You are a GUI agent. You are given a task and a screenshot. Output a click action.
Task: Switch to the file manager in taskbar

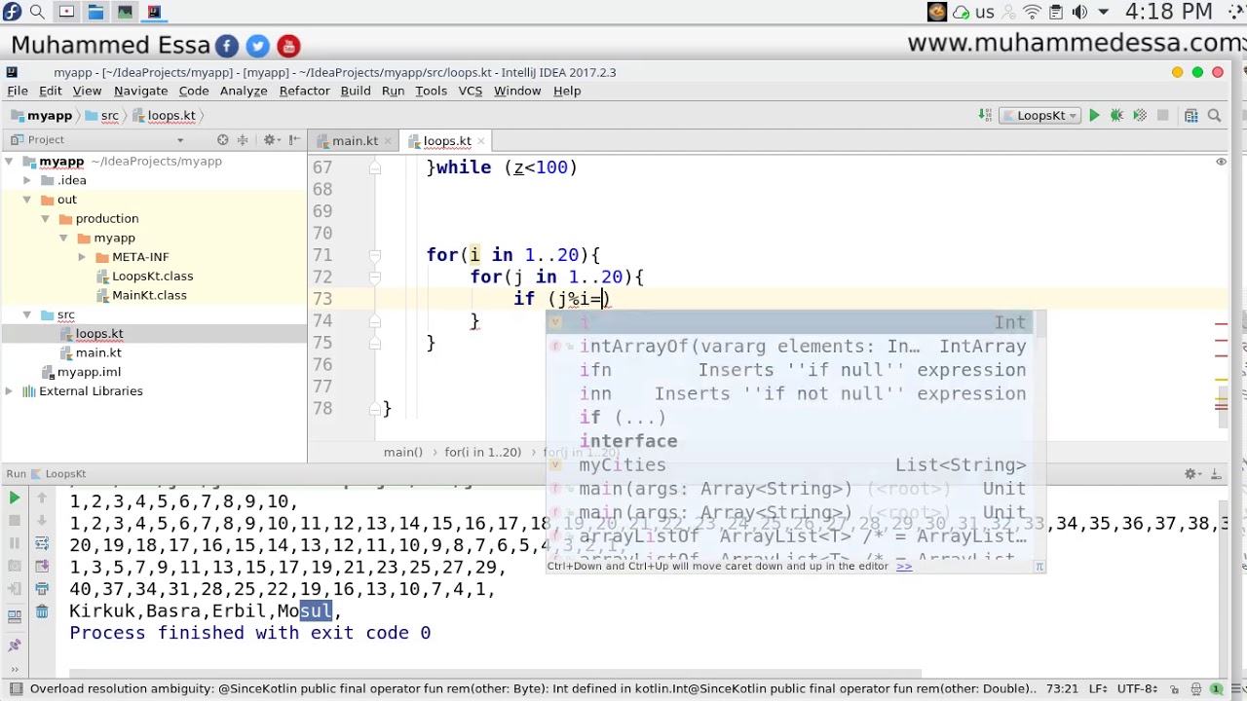95,12
